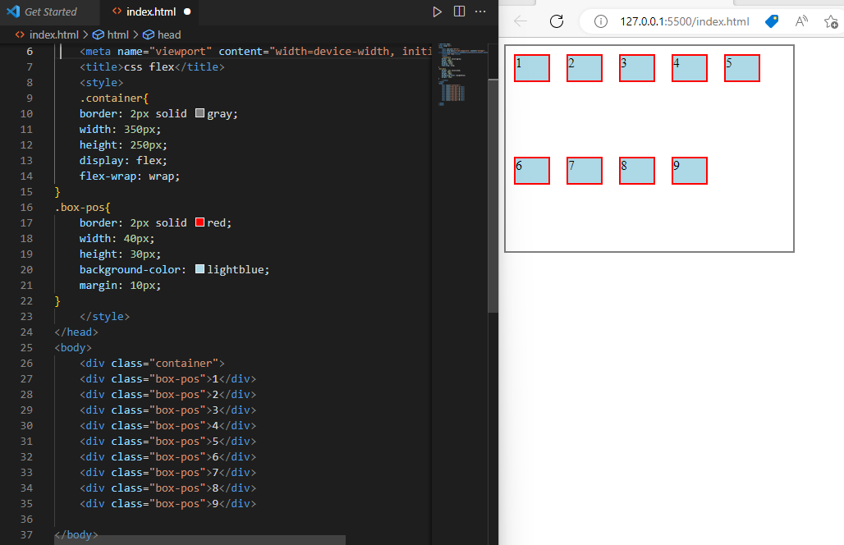Add page to favorites with star icon
This screenshot has height=545, width=844.
[831, 21]
